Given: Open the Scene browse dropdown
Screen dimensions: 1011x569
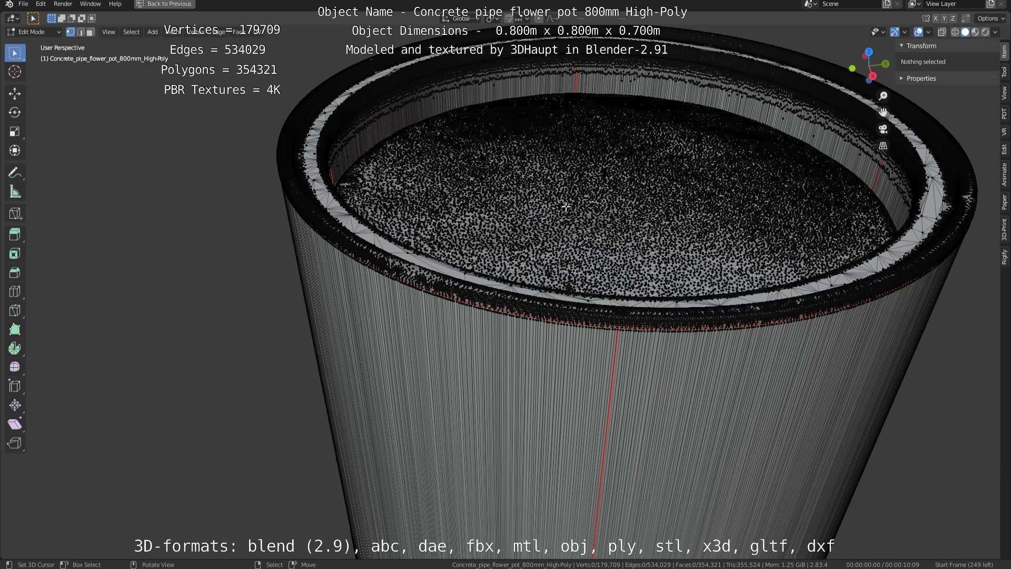Looking at the screenshot, I should coord(811,4).
